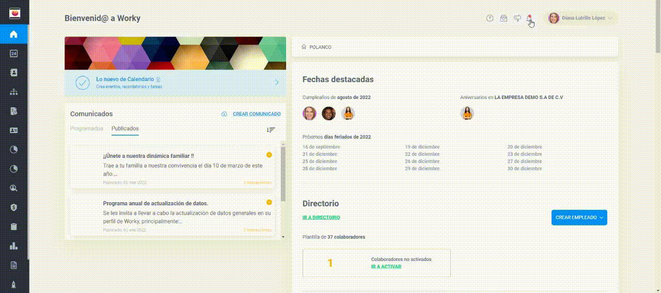Expand the Crear Empleado dropdown button
This screenshot has width=661, height=293.
(579, 218)
